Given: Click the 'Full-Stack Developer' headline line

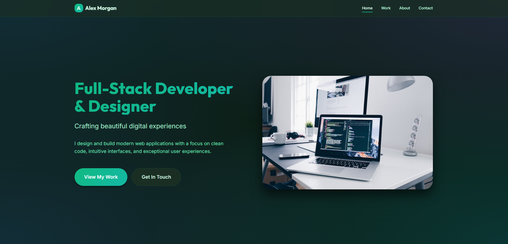Looking at the screenshot, I should 153,89.
